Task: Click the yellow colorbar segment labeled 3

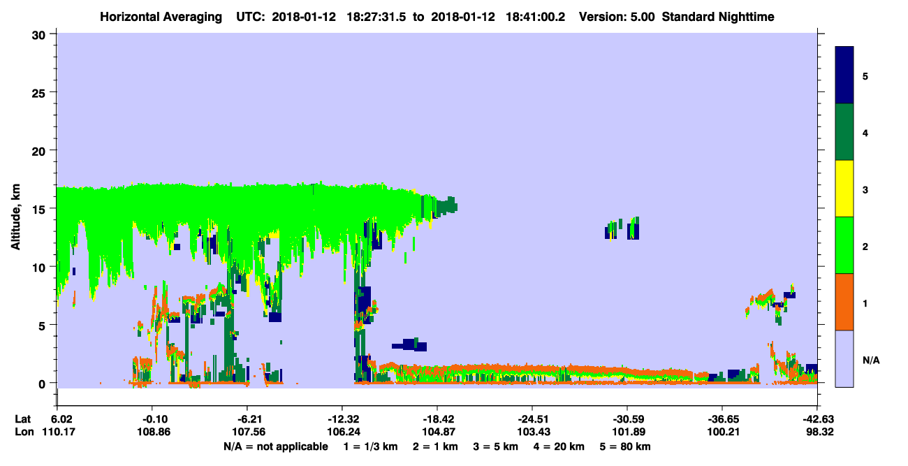Action: click(x=844, y=189)
